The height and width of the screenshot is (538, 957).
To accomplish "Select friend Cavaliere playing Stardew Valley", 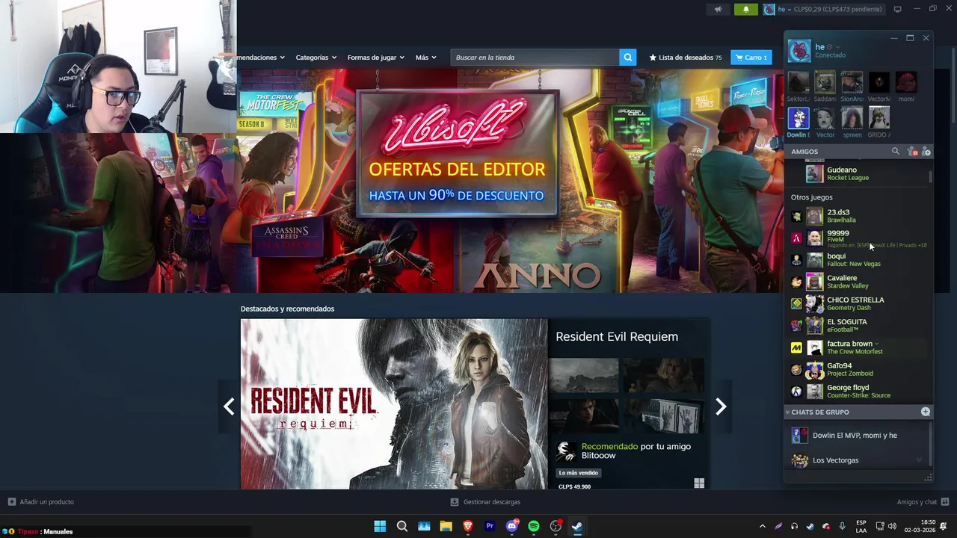I will coord(860,282).
